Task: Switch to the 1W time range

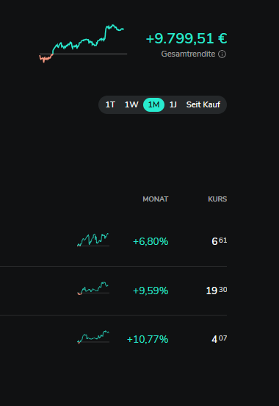Action: click(131, 104)
